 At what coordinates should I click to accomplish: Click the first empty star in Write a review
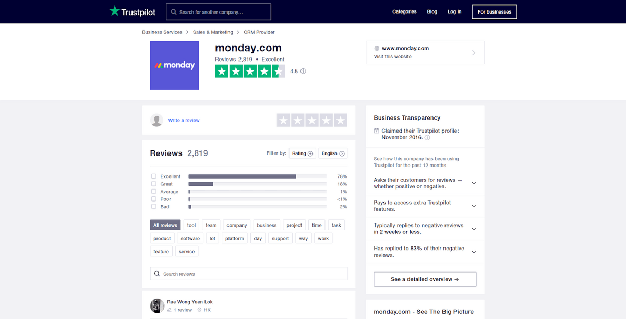[284, 121]
